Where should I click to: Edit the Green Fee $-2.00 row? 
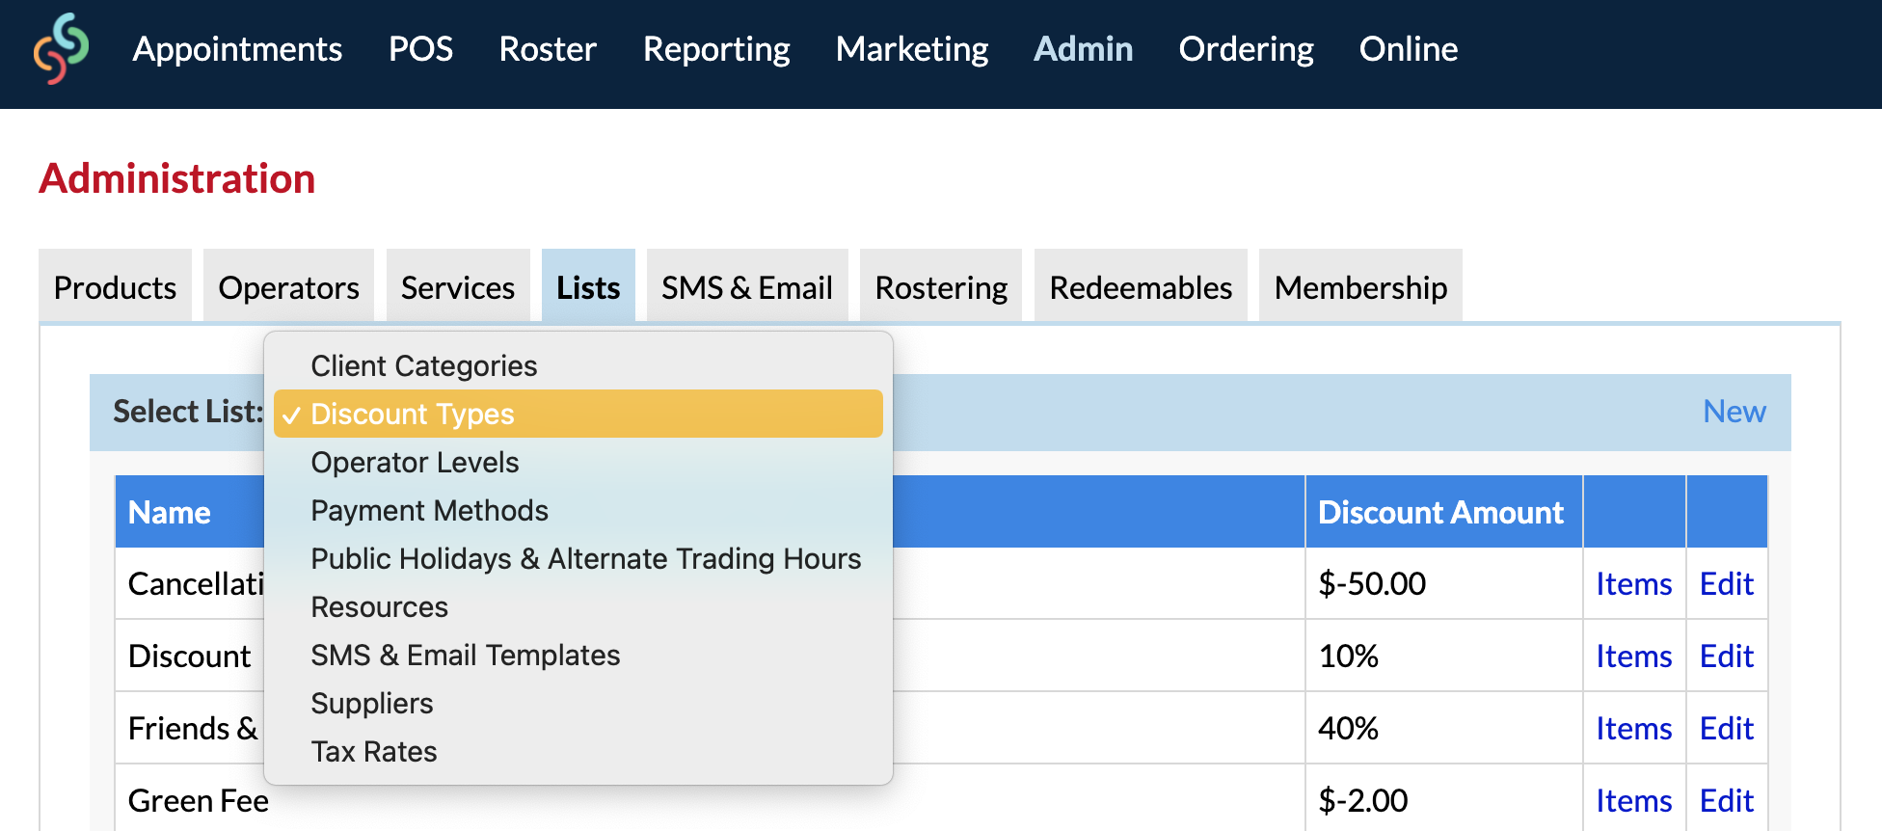point(1726,800)
